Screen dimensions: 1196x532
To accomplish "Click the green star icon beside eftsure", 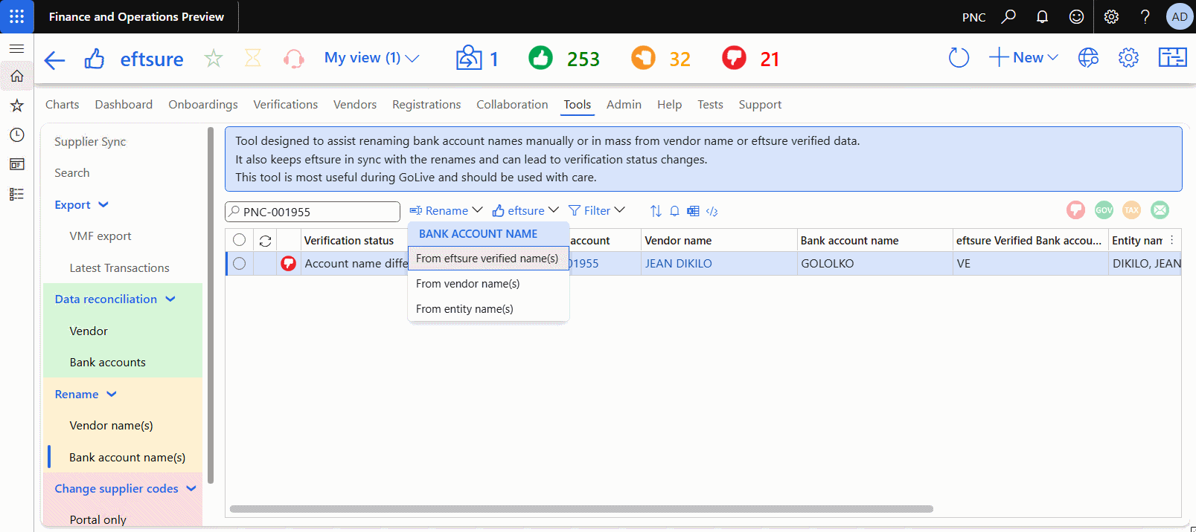I will coord(214,58).
